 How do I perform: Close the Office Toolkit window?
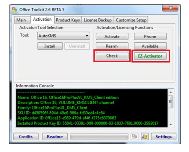click(170, 8)
